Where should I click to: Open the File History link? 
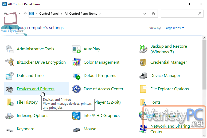point(27,102)
